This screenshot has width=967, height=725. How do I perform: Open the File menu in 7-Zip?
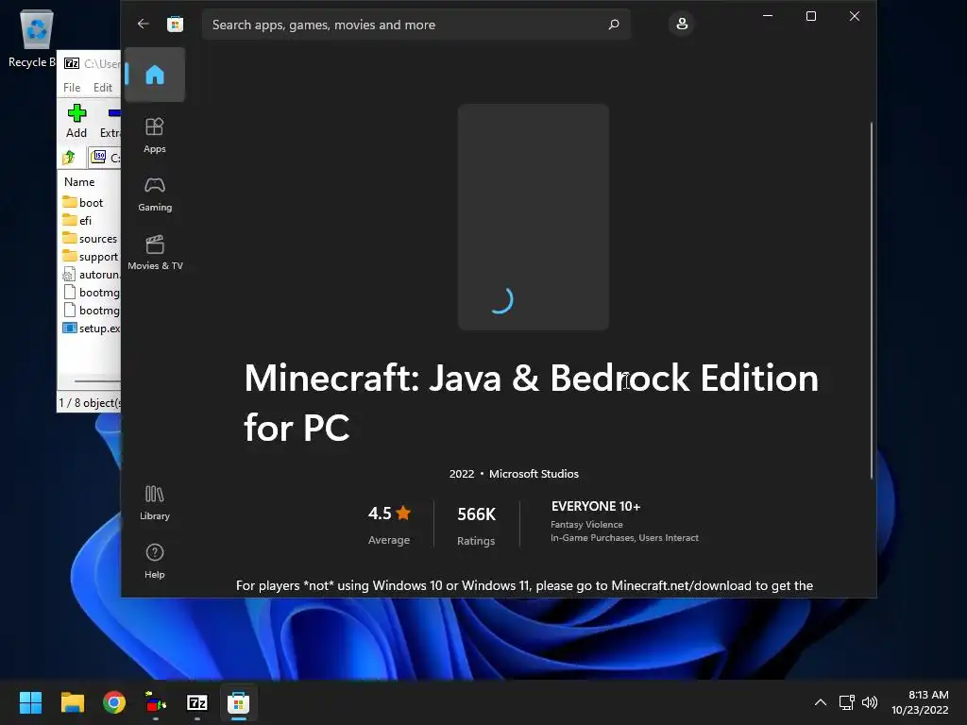pos(72,88)
